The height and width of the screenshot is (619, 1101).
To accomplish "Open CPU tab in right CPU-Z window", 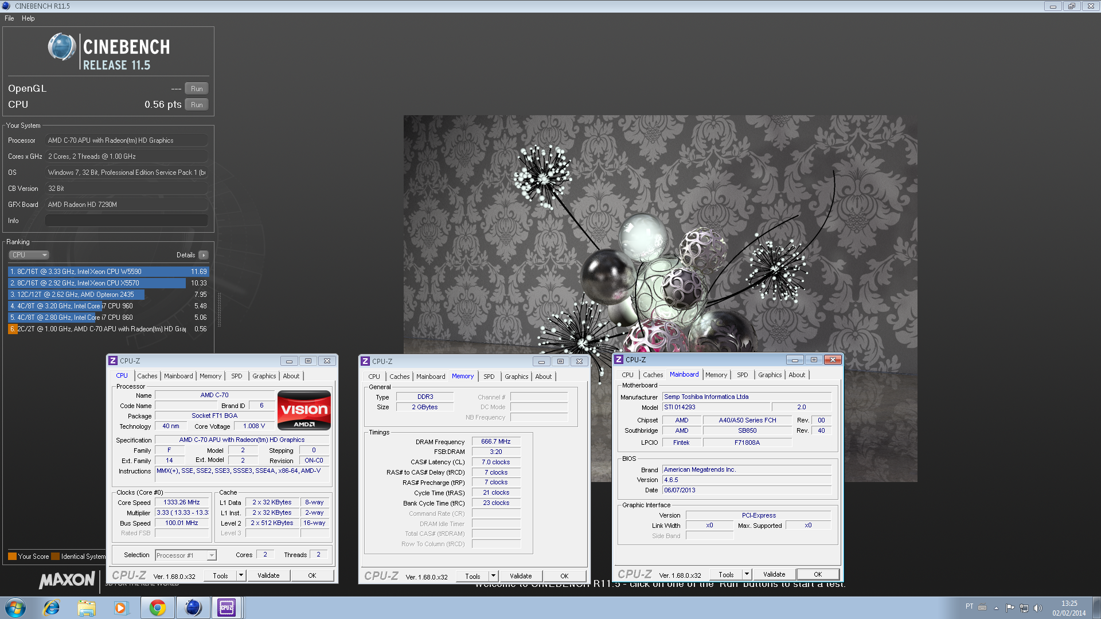I will click(627, 375).
